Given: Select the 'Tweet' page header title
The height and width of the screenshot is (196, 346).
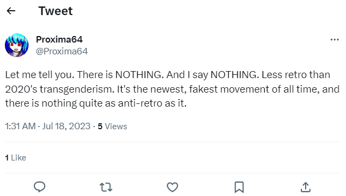Looking at the screenshot, I should click(55, 11).
